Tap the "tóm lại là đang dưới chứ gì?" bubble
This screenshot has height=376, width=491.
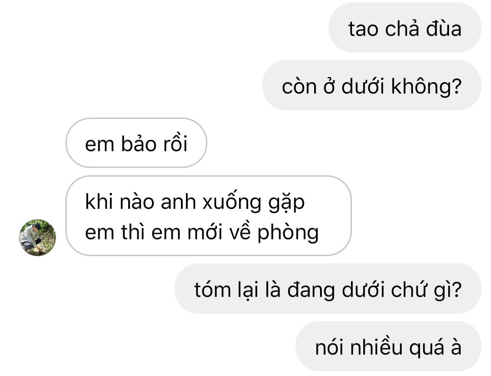click(328, 288)
